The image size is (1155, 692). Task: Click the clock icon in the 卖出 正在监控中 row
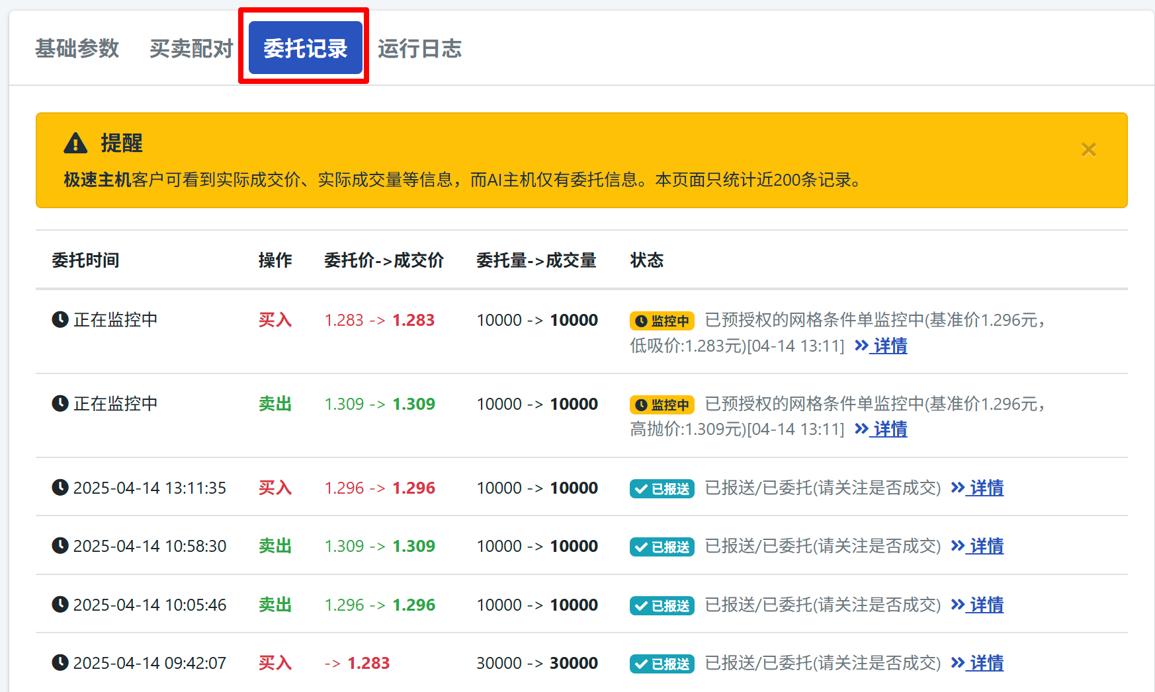click(x=60, y=403)
